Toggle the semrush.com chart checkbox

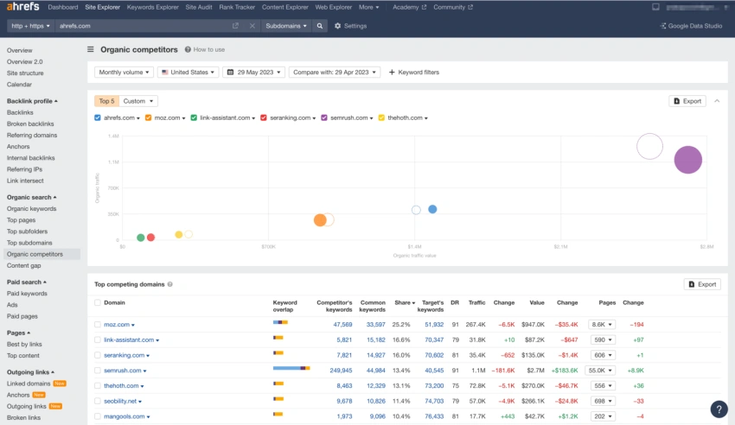[324, 117]
